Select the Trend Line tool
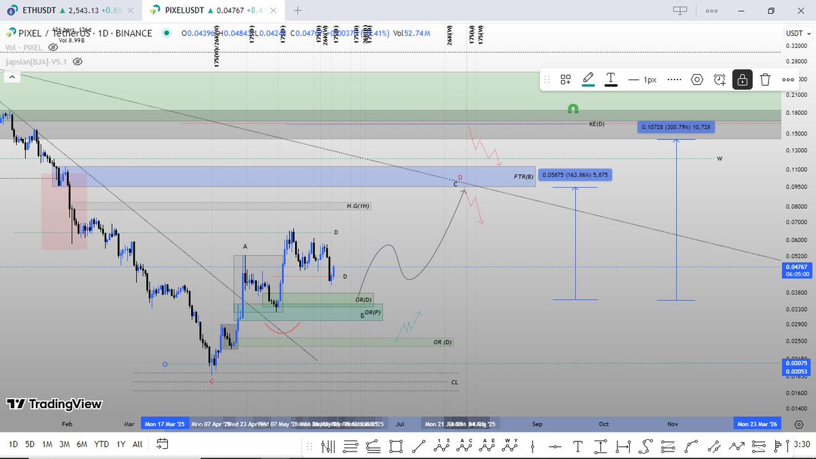The width and height of the screenshot is (816, 459). [x=420, y=446]
